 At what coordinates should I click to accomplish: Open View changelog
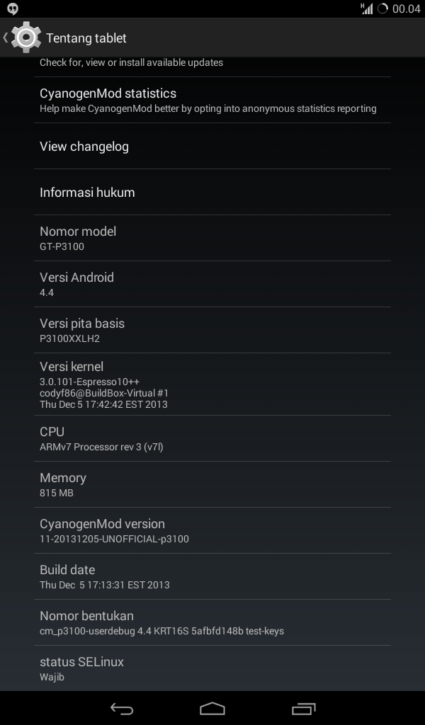pyautogui.click(x=212, y=146)
